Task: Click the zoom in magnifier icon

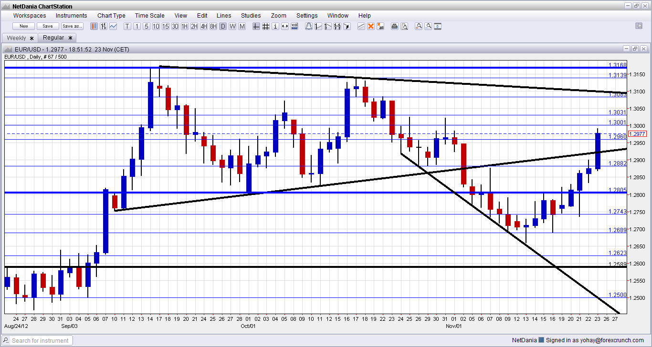Action: tap(419, 26)
